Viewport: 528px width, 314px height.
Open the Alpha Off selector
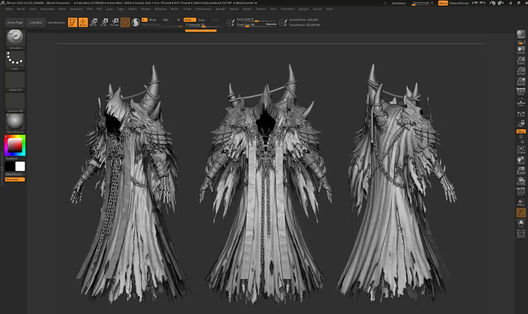tap(15, 81)
